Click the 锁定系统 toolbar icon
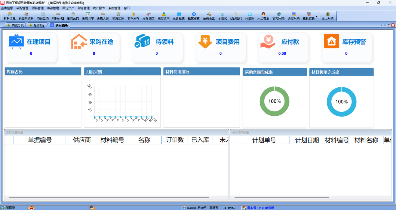The image size is (396, 210). coord(293,16)
